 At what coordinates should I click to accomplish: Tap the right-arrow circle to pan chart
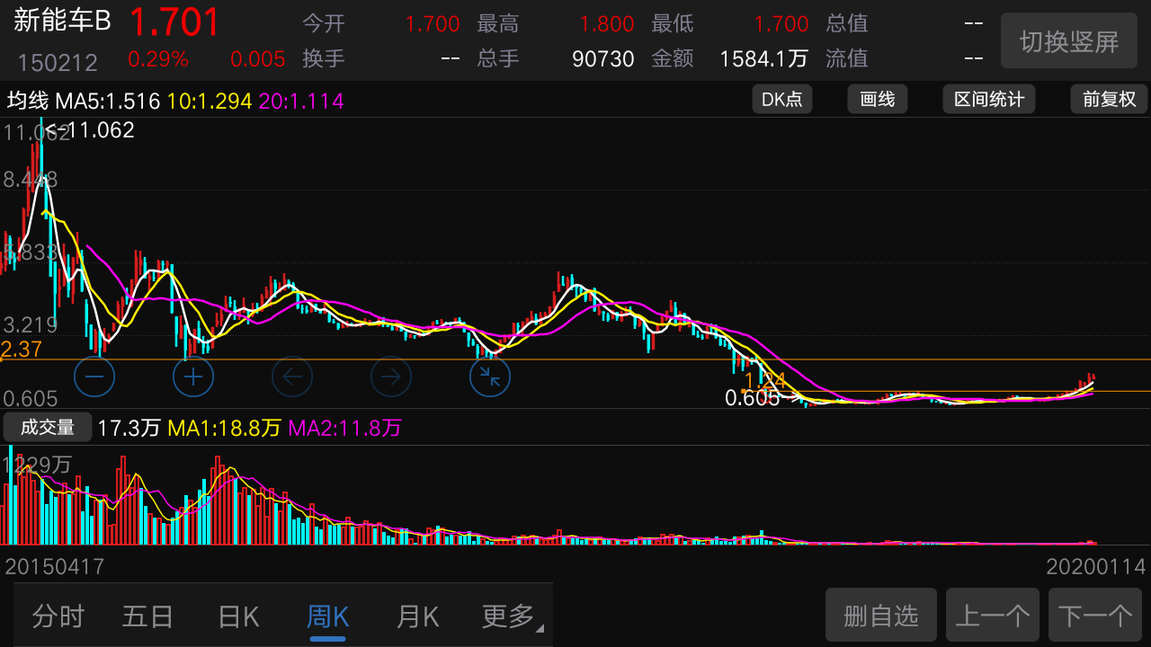coord(391,377)
